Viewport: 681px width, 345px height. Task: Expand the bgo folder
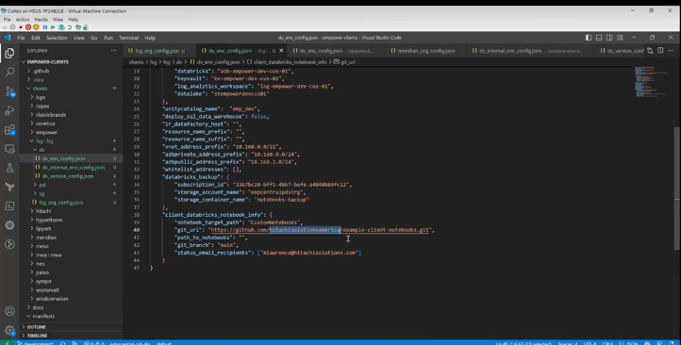tap(41, 97)
